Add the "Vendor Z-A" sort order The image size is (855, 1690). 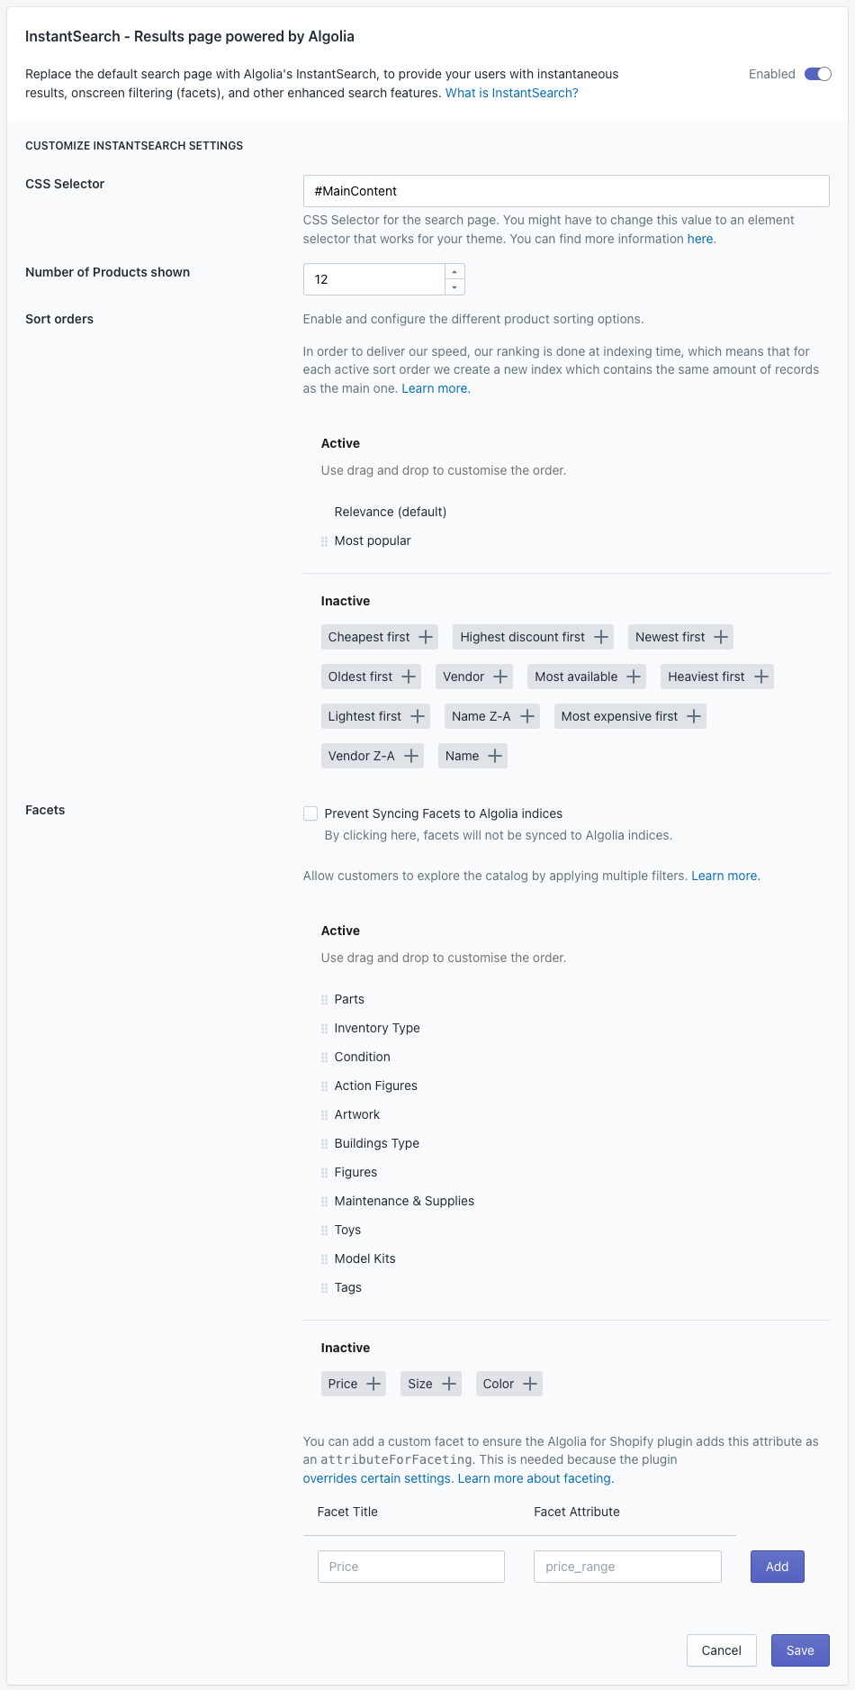coord(411,756)
